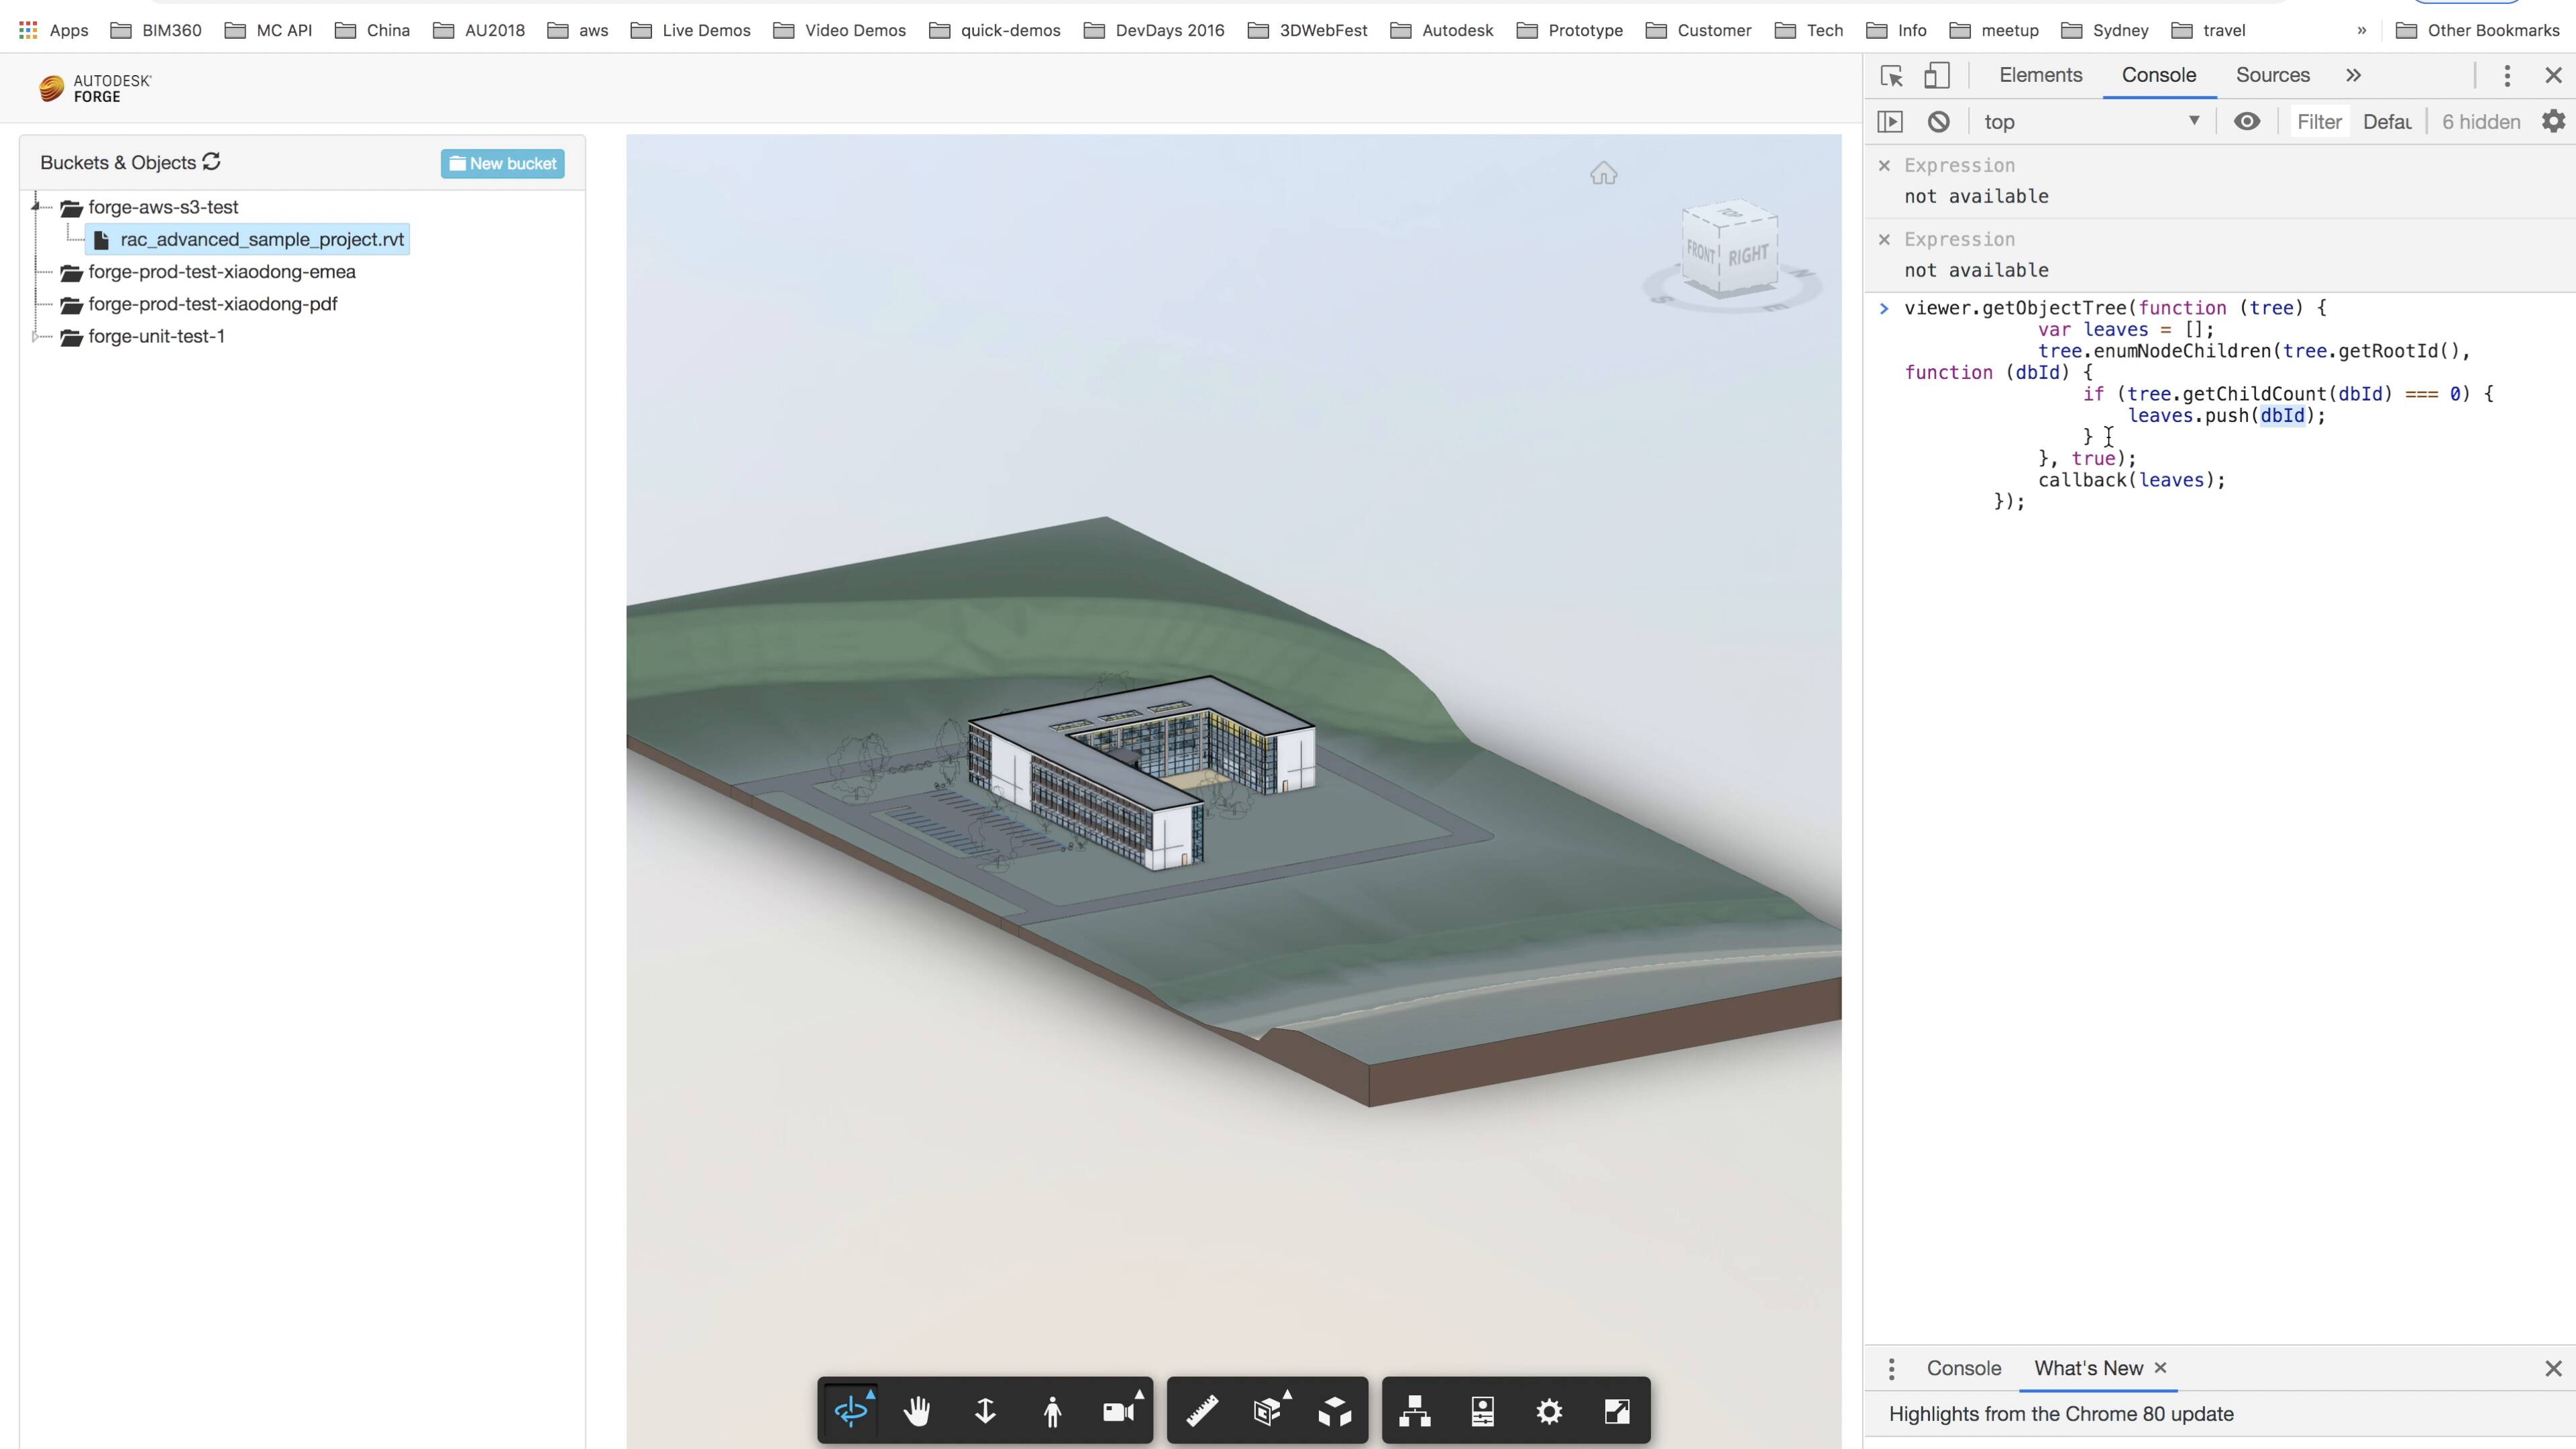Activate the Measure ruler tool
The height and width of the screenshot is (1449, 2576).
(x=1202, y=1411)
